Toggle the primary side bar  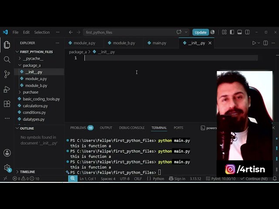coord(232,32)
